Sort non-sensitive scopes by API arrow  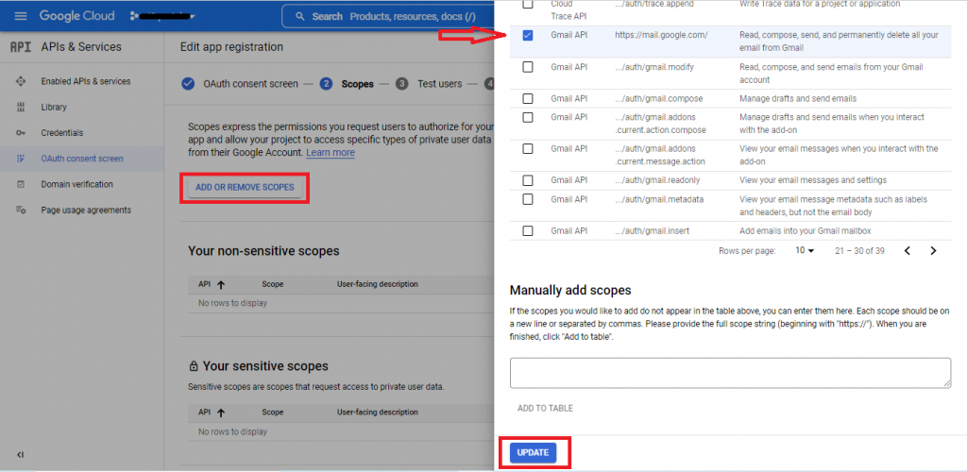point(221,285)
